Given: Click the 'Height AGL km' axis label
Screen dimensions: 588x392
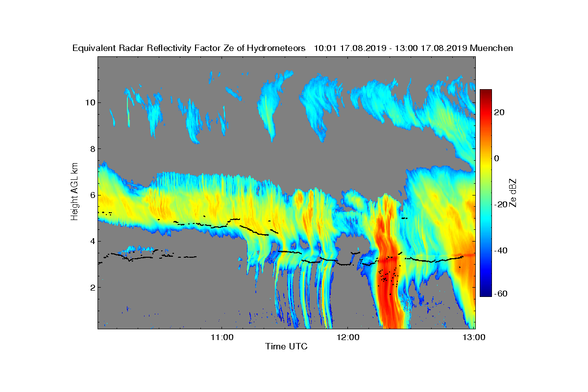Looking at the screenshot, I should click(x=74, y=192).
